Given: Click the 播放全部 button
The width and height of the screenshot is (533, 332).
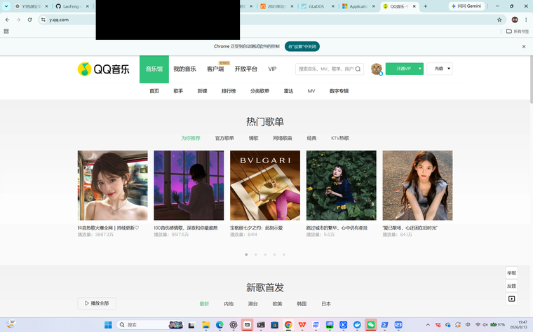Looking at the screenshot, I should 97,303.
